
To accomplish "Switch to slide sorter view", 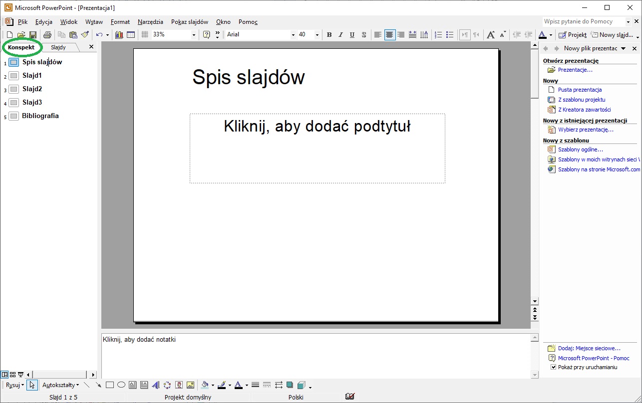I will pos(12,374).
